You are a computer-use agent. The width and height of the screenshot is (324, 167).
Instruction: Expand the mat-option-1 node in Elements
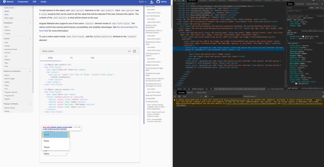(186, 61)
